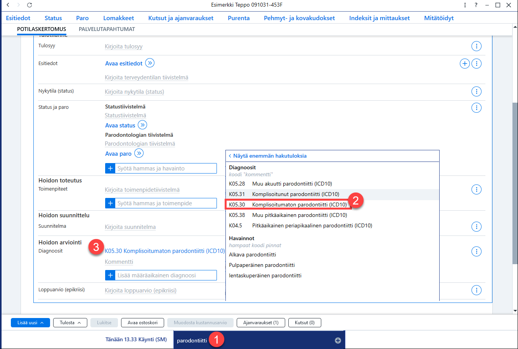Click the plus circle icon in Esitiedot row

pyautogui.click(x=465, y=64)
